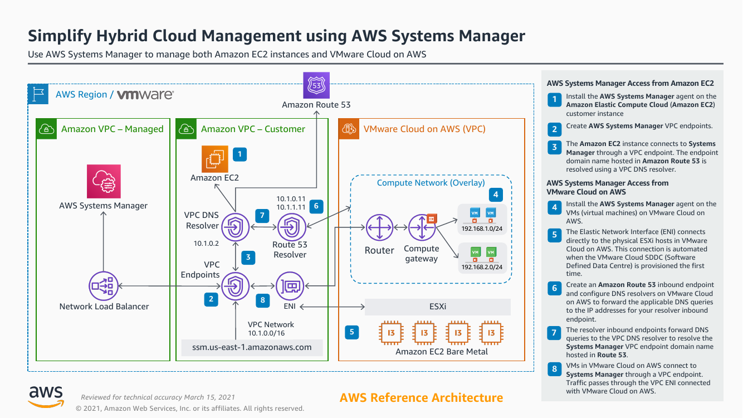Click the Amazon Route 53 shield icon
Image resolution: width=743 pixels, height=418 pixels.
pos(316,85)
